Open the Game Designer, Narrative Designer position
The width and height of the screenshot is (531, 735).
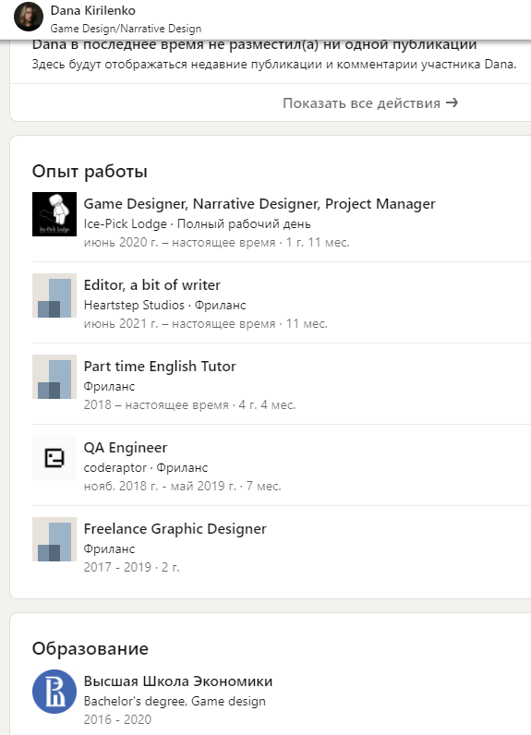point(259,204)
